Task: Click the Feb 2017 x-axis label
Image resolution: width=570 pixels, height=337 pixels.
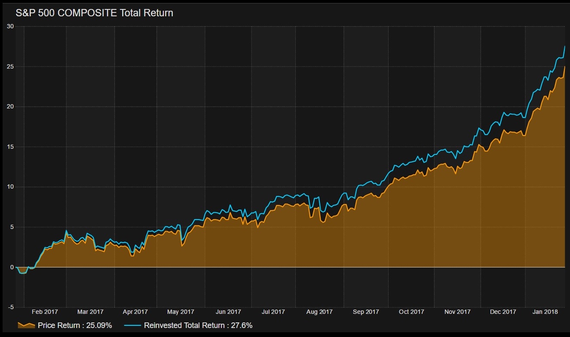Action: [45, 312]
